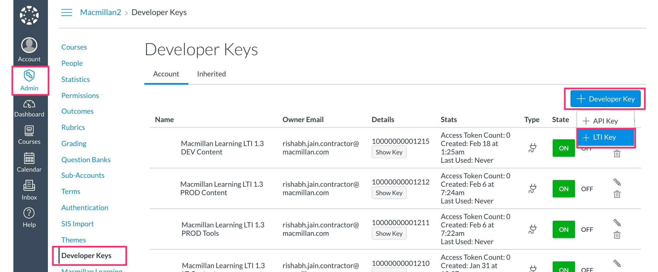Show the key for DEV Content

[389, 152]
